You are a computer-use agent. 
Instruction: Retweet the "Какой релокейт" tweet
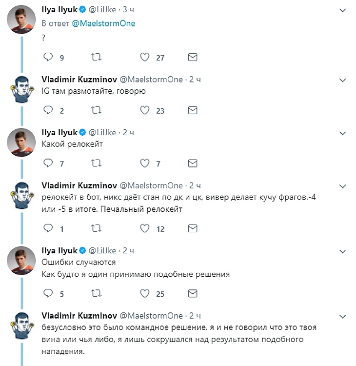click(97, 163)
